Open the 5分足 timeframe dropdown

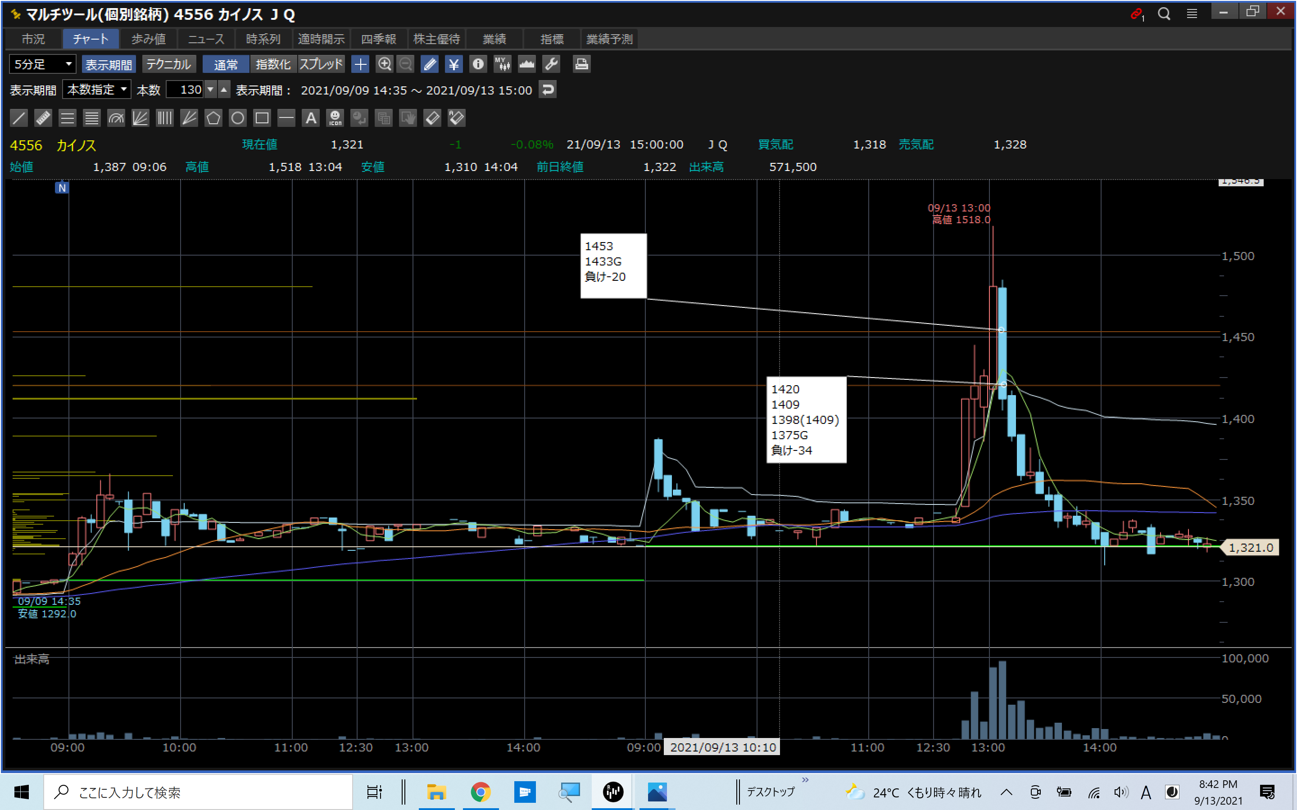[x=42, y=64]
